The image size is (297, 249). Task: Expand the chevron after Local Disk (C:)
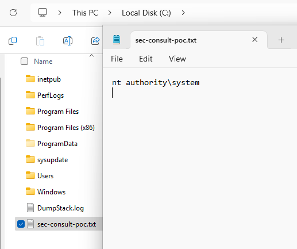pyautogui.click(x=183, y=13)
